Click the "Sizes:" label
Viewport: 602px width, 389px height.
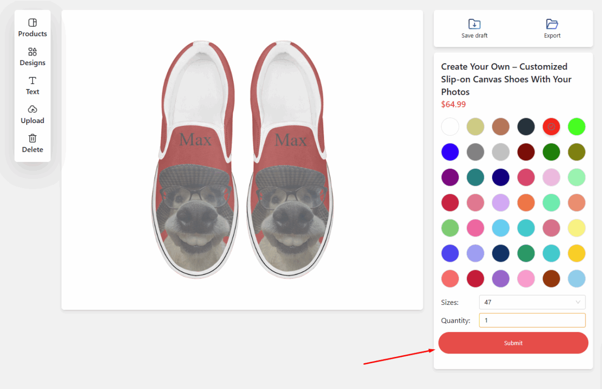[x=450, y=302]
